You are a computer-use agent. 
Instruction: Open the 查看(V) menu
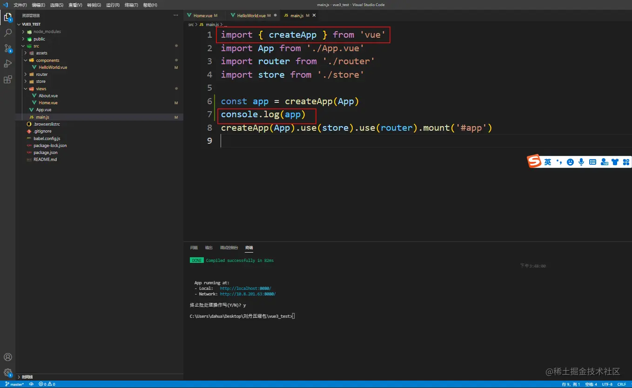(x=75, y=5)
